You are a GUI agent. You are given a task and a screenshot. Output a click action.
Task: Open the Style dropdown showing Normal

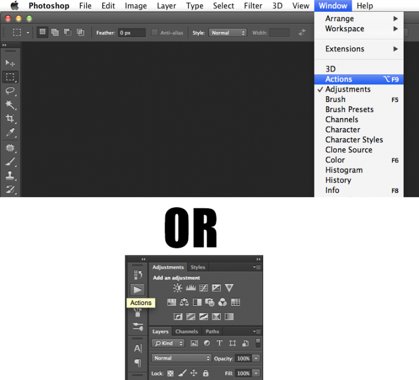click(x=228, y=33)
